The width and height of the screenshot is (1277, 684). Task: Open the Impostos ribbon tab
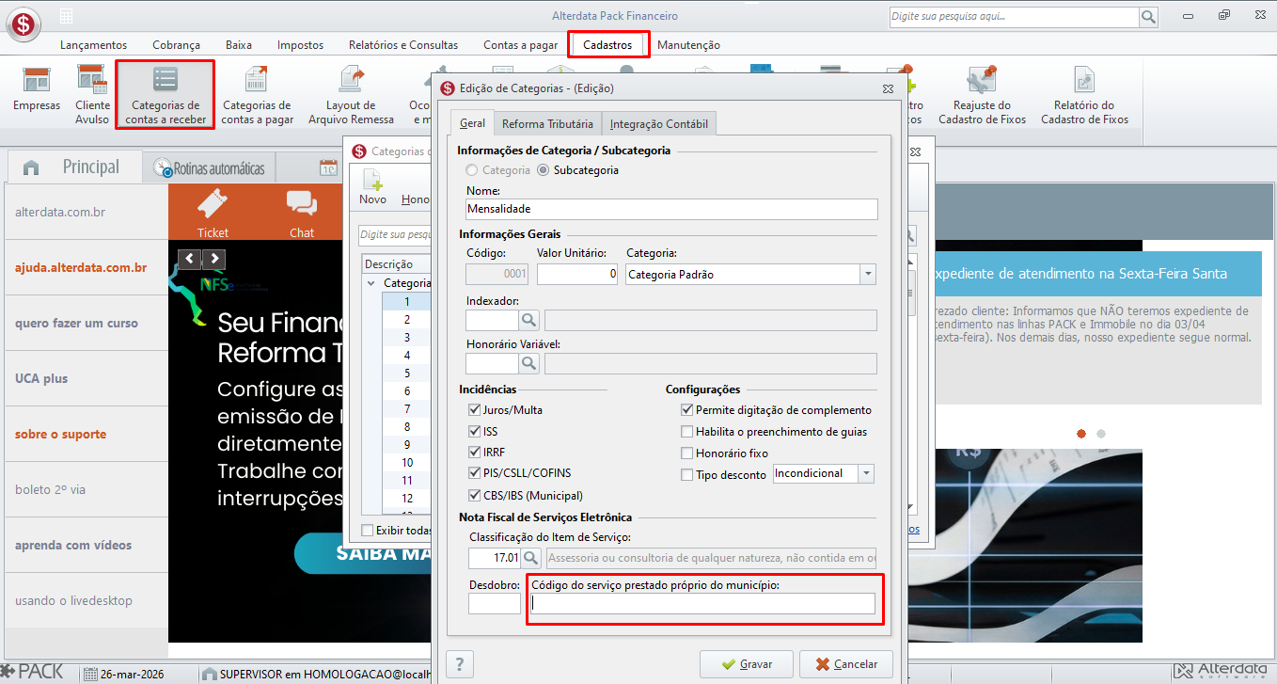tap(300, 45)
